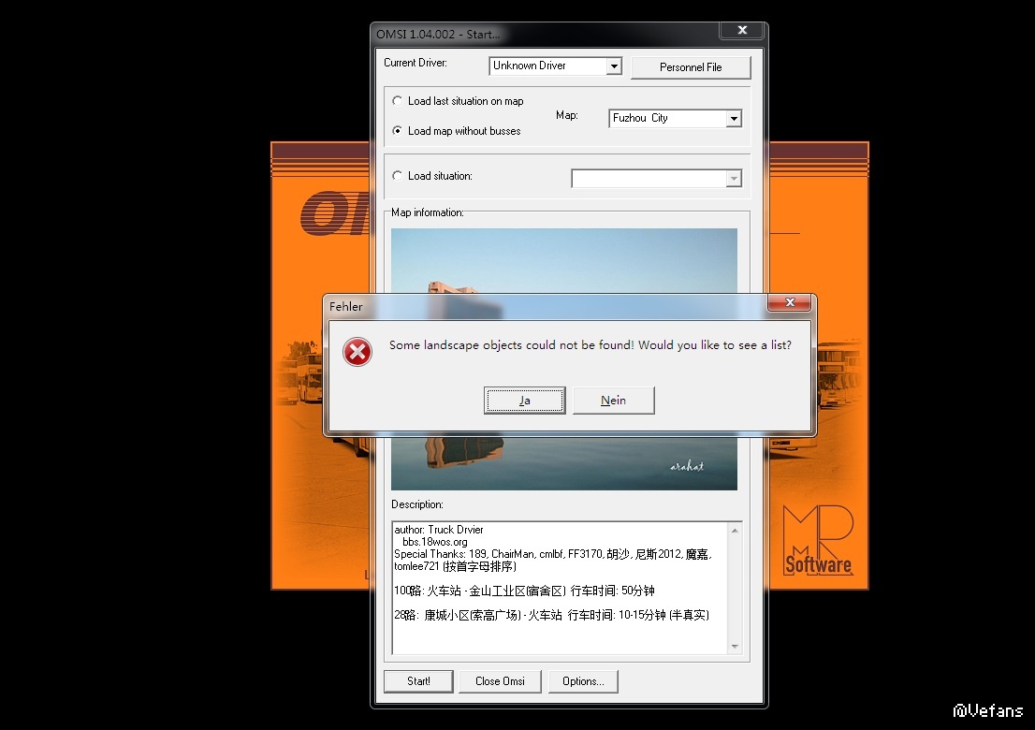Close the Fehler error dialog
1035x730 pixels.
click(790, 302)
